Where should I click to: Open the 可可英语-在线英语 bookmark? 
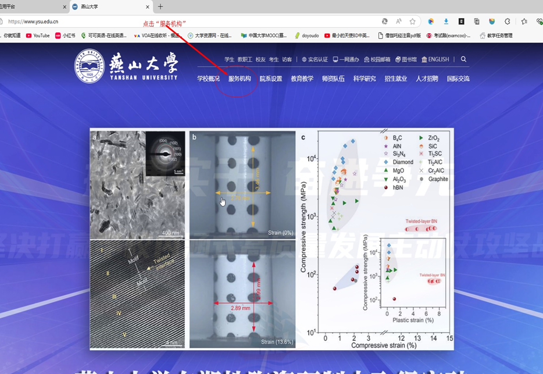104,35
